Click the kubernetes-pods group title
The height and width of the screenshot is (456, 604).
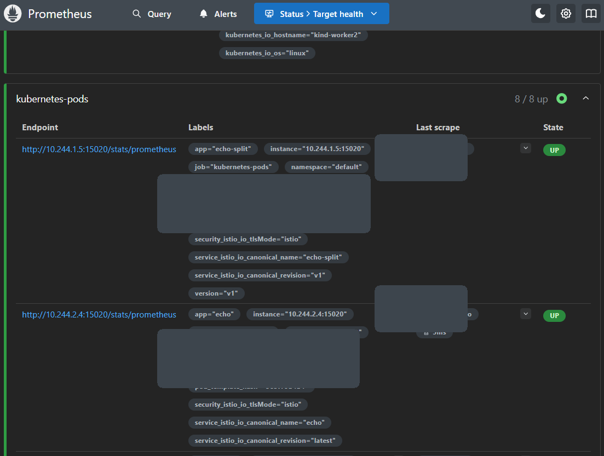(52, 99)
